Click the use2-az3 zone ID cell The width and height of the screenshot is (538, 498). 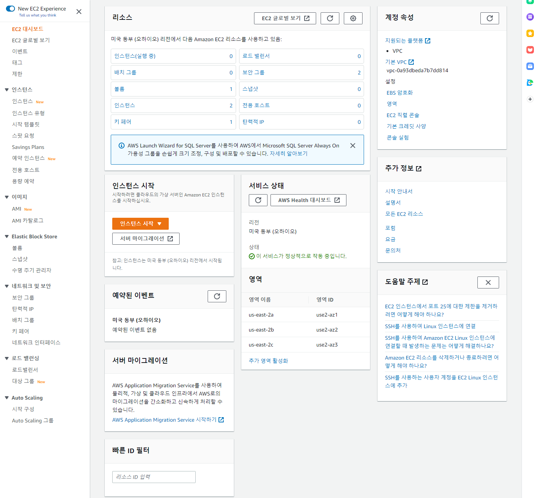(x=327, y=345)
